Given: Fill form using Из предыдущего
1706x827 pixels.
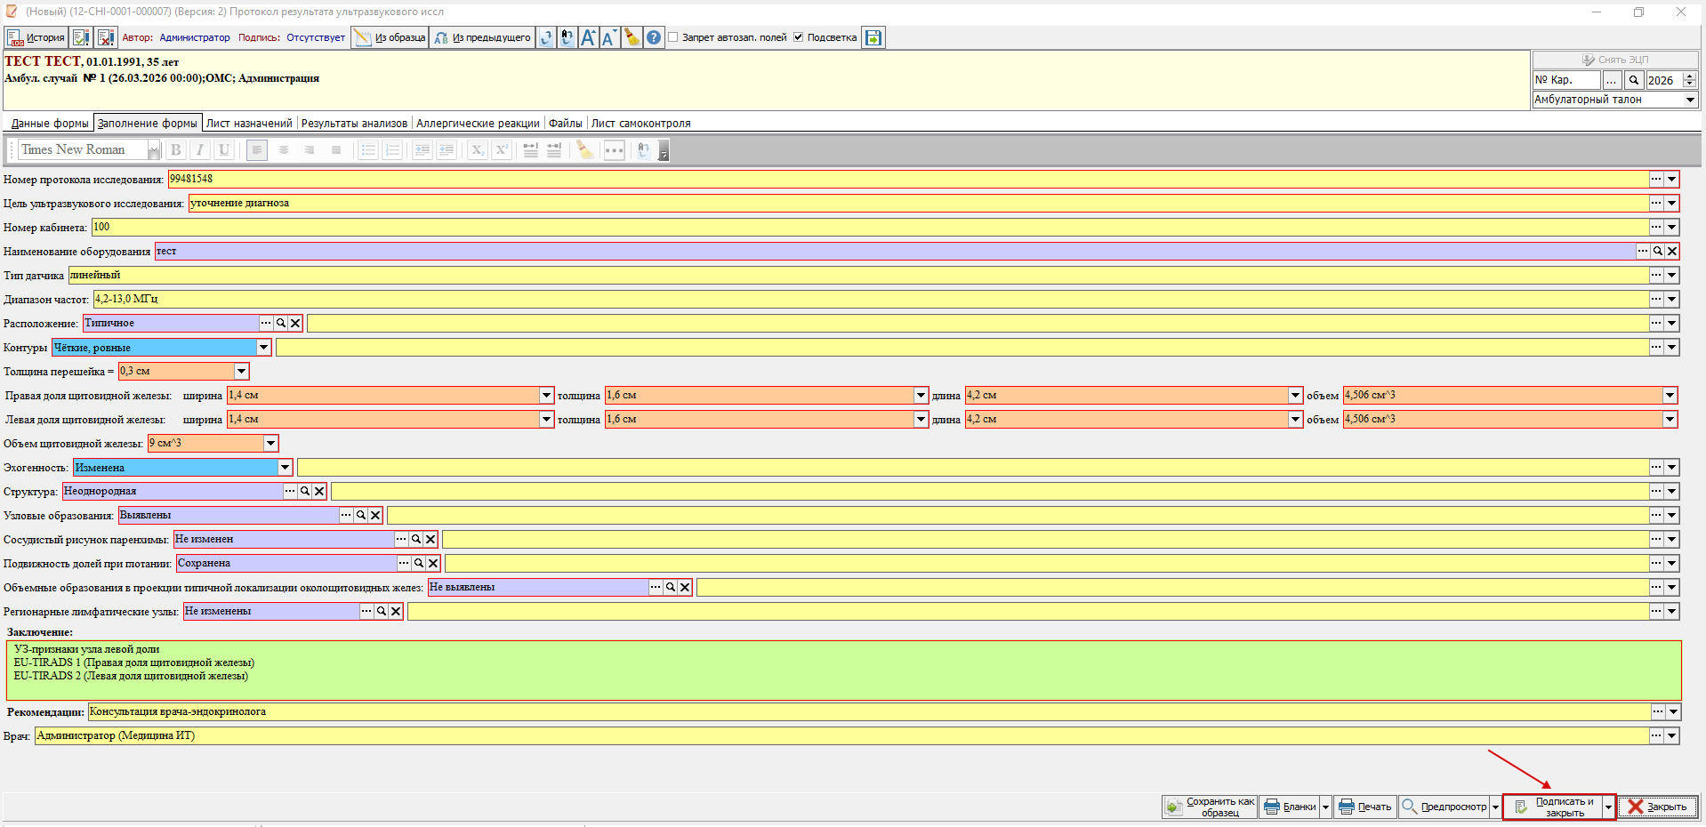Looking at the screenshot, I should [x=483, y=37].
